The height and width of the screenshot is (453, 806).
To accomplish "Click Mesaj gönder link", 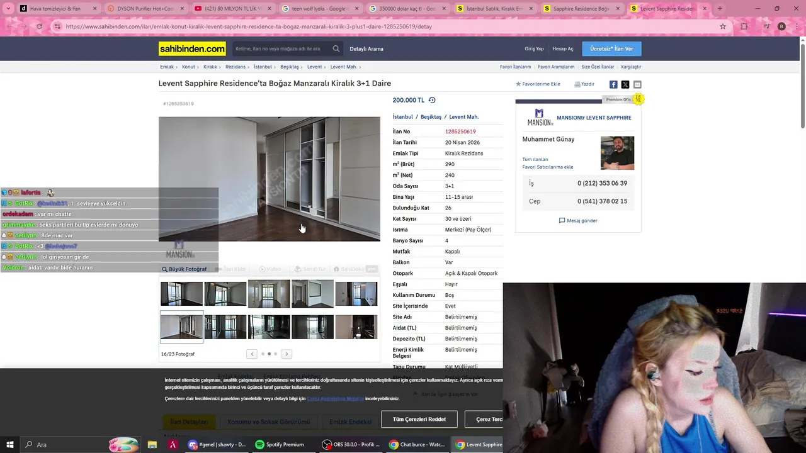I will click(578, 221).
